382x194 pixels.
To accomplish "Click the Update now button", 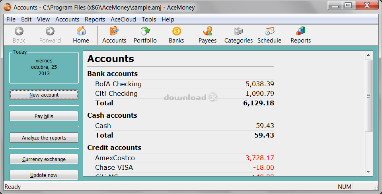I will (x=44, y=175).
